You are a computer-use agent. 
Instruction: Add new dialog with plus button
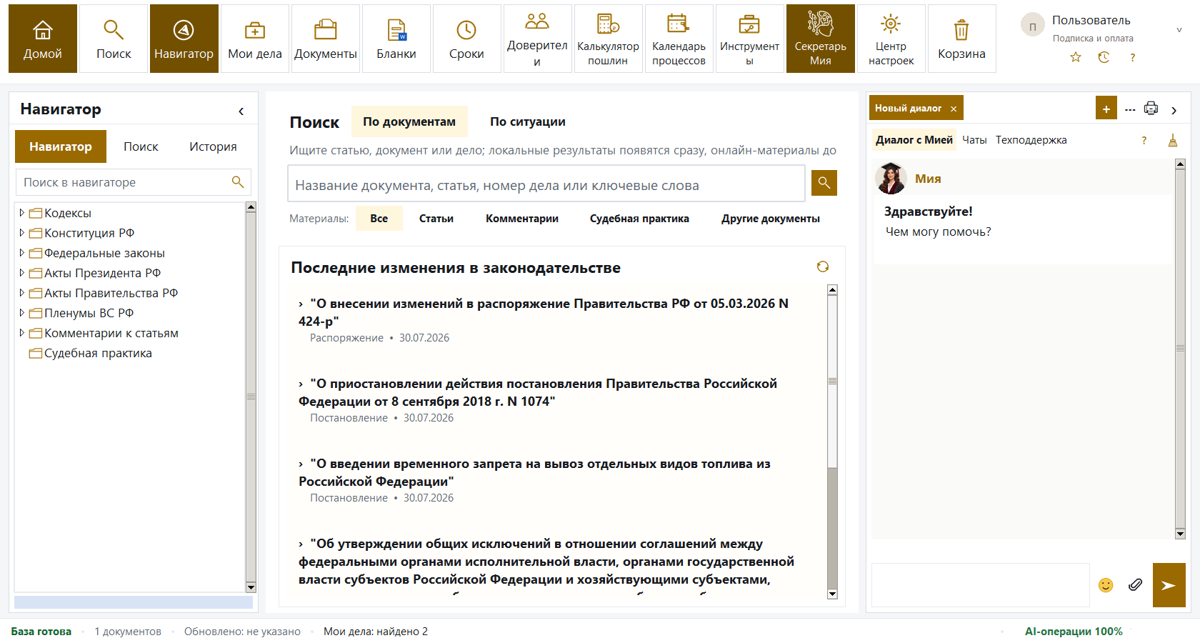tap(1106, 109)
